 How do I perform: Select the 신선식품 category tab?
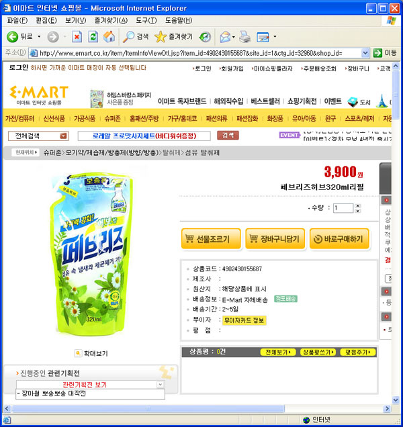54,118
